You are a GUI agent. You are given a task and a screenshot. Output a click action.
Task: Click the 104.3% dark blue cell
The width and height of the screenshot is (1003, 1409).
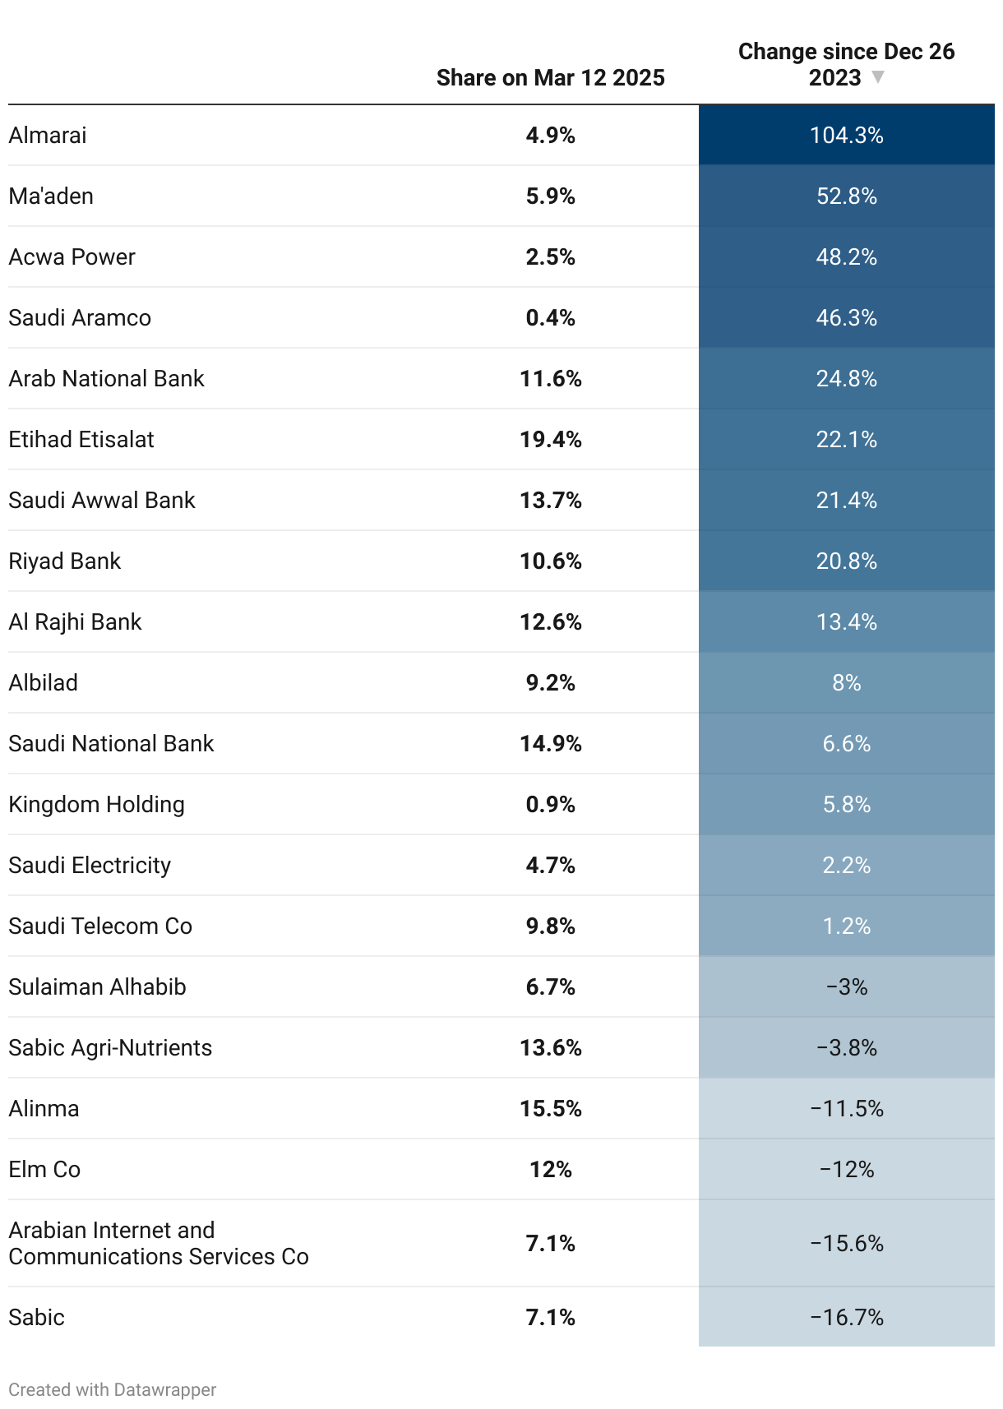846,135
